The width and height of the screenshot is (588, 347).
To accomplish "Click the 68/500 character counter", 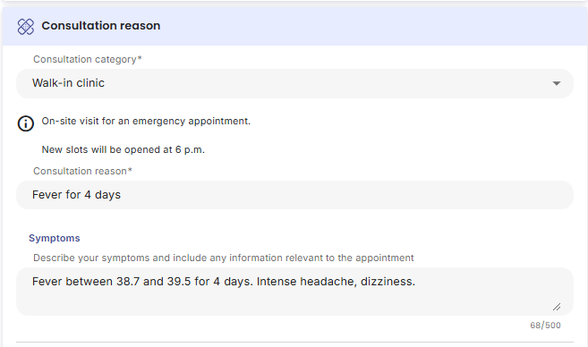I will coord(545,326).
